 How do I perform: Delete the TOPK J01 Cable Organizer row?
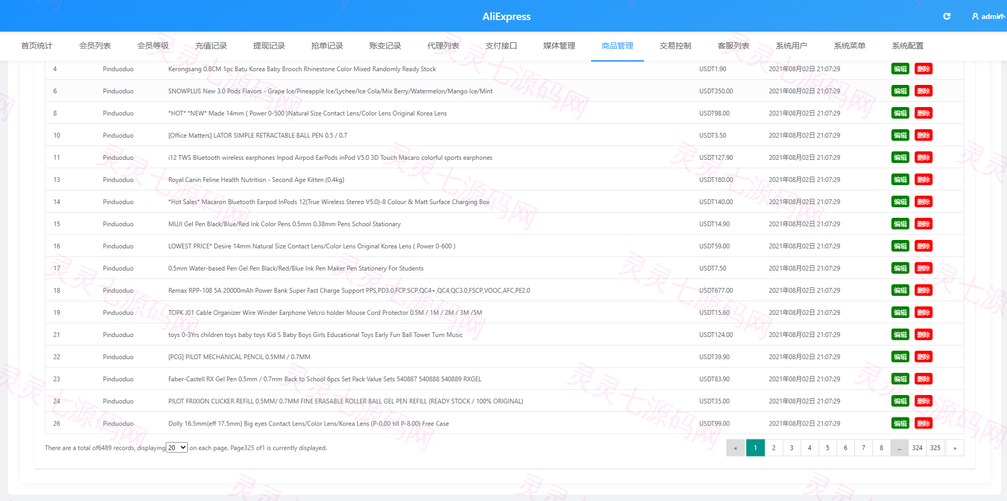point(924,313)
